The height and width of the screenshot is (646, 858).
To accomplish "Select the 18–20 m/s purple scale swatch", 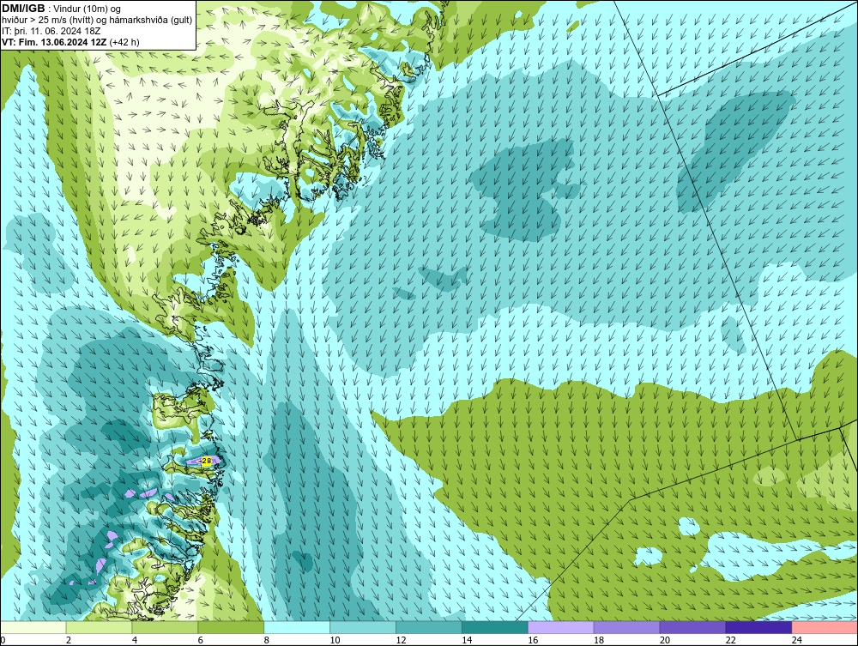I will coord(626,627).
